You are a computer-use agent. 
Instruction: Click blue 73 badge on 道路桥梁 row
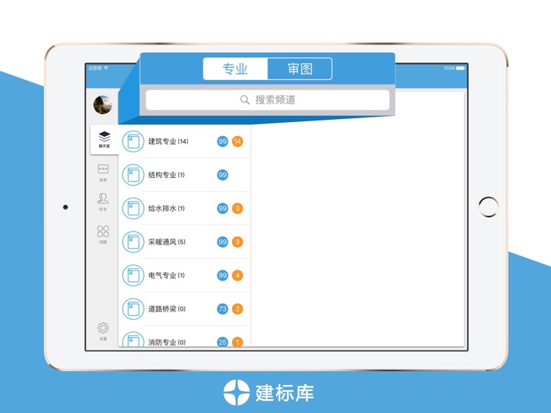(223, 309)
